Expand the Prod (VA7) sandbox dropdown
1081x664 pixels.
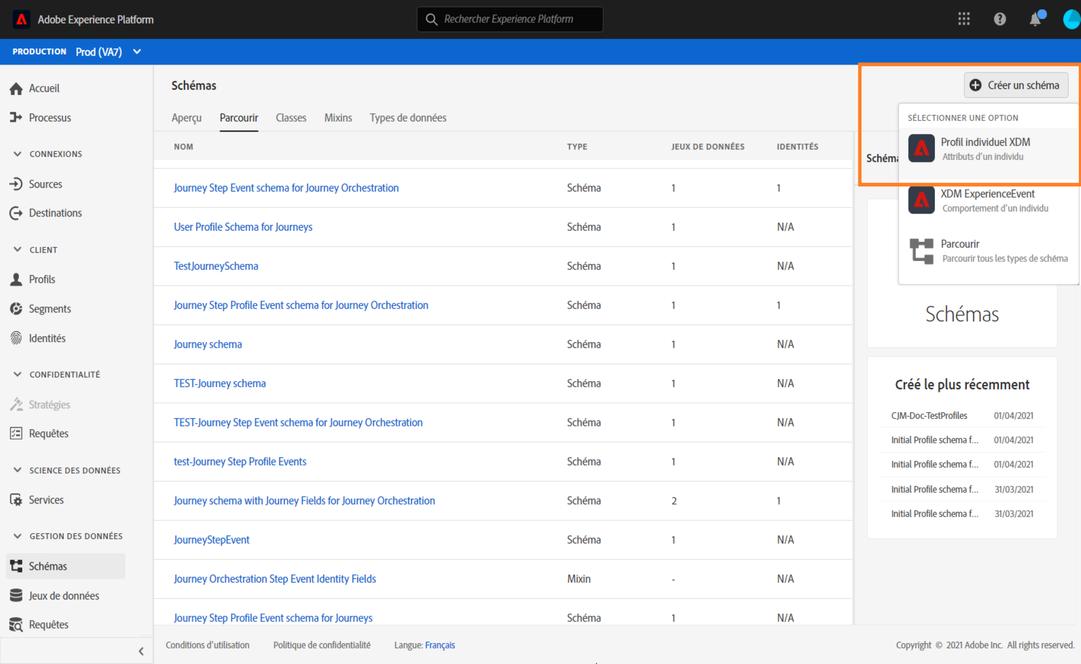coord(137,51)
